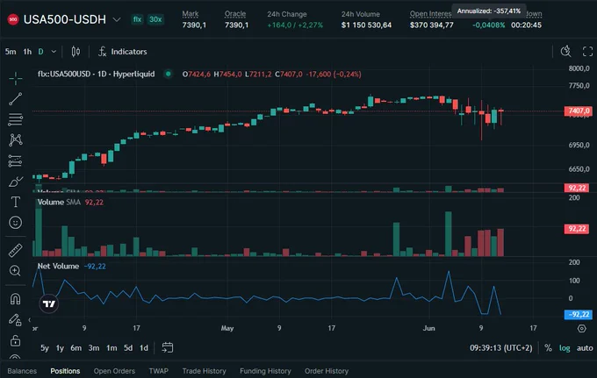
Task: Enter fullscreen chart mode
Action: (x=587, y=52)
